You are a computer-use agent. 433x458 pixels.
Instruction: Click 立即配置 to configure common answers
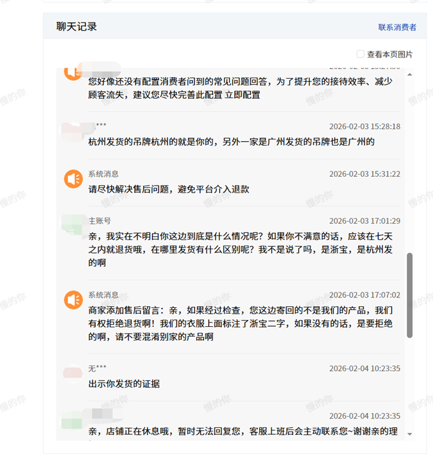click(242, 95)
